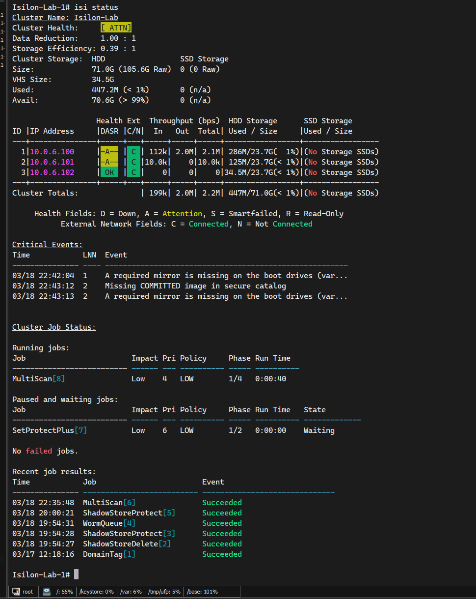Viewport: 476px width, 599px height.
Task: Click the hard disk icon in the status bar
Action: coord(46,591)
